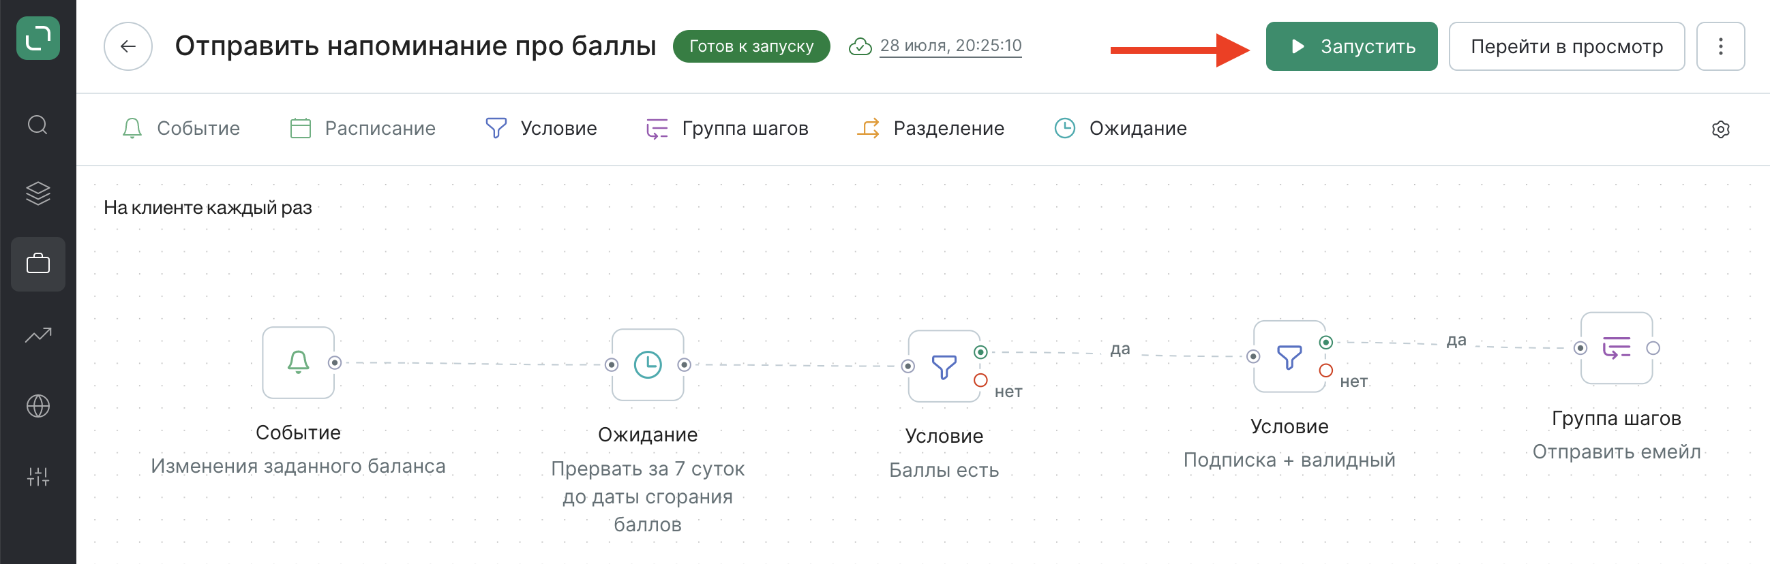The width and height of the screenshot is (1770, 564).
Task: Click the title Отправить напоминание про баллы
Action: 415,46
